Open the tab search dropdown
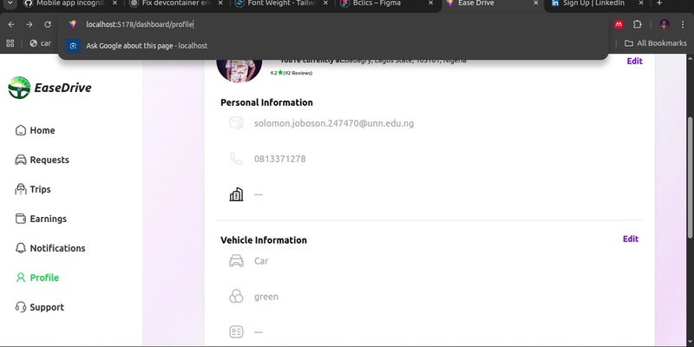 point(10,3)
